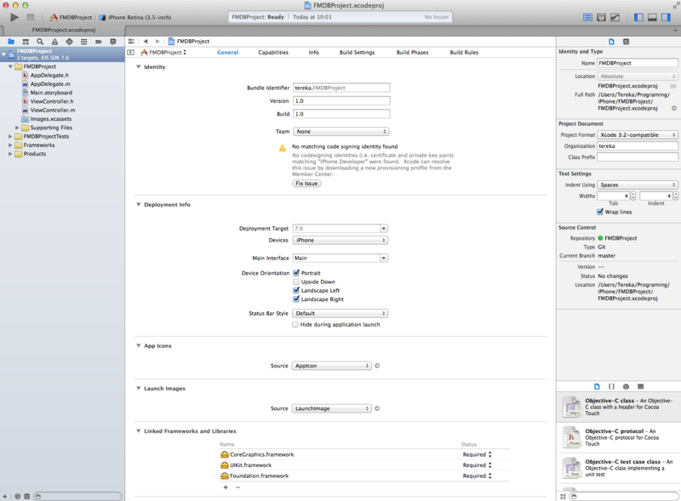Open the Indent Using Spaces dropdown

pos(638,185)
